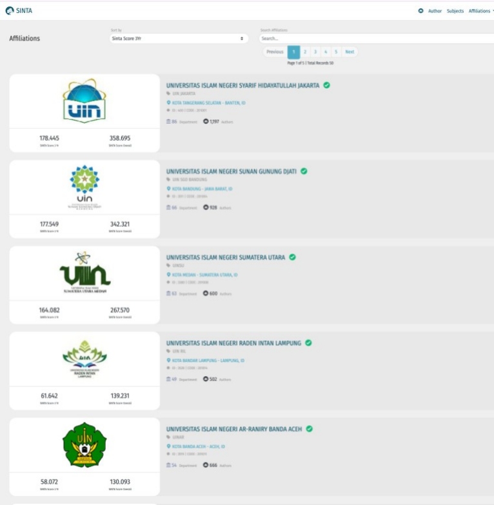
Task: Click the UIN Sunan Gunung Djati logo
Action: coord(84,187)
